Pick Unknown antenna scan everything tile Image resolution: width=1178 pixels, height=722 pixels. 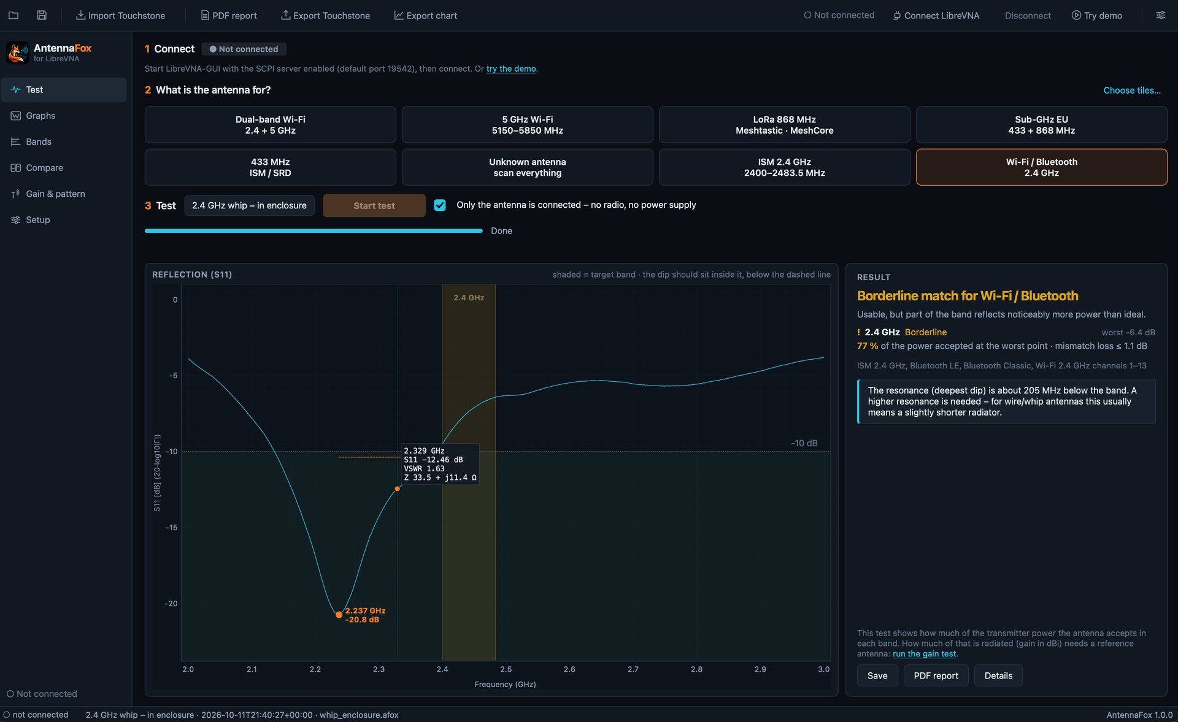coord(527,167)
